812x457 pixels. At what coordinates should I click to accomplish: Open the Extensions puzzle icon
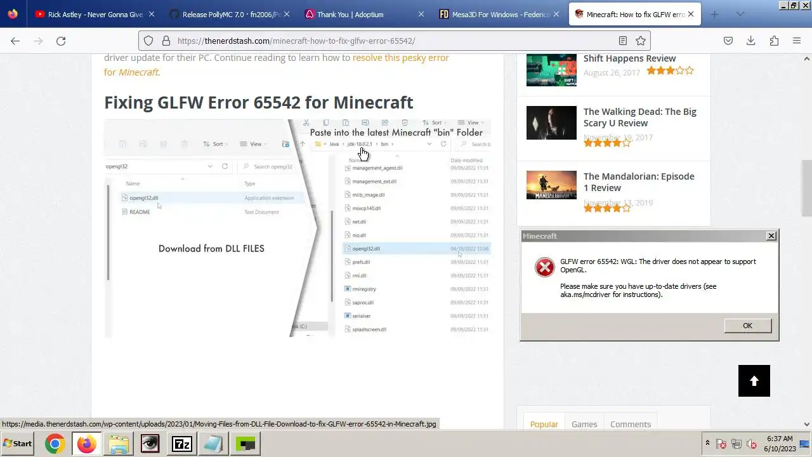coord(774,41)
